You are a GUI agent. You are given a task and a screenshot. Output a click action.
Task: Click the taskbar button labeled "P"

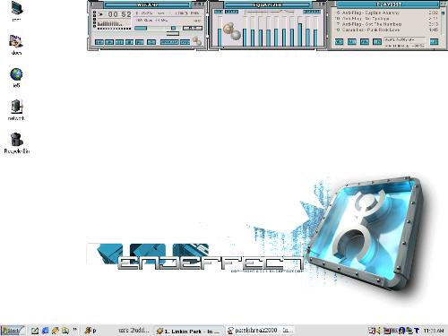click(91, 331)
